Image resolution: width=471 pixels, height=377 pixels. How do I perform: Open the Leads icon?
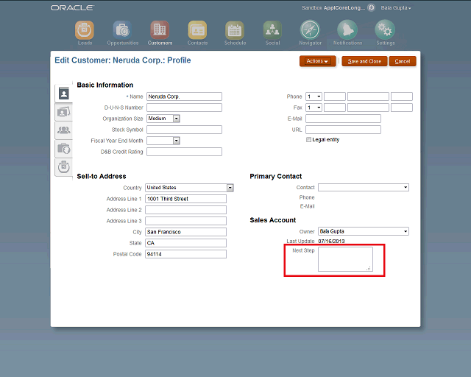[85, 30]
